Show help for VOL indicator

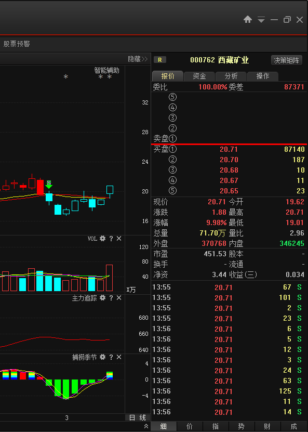pos(111,239)
